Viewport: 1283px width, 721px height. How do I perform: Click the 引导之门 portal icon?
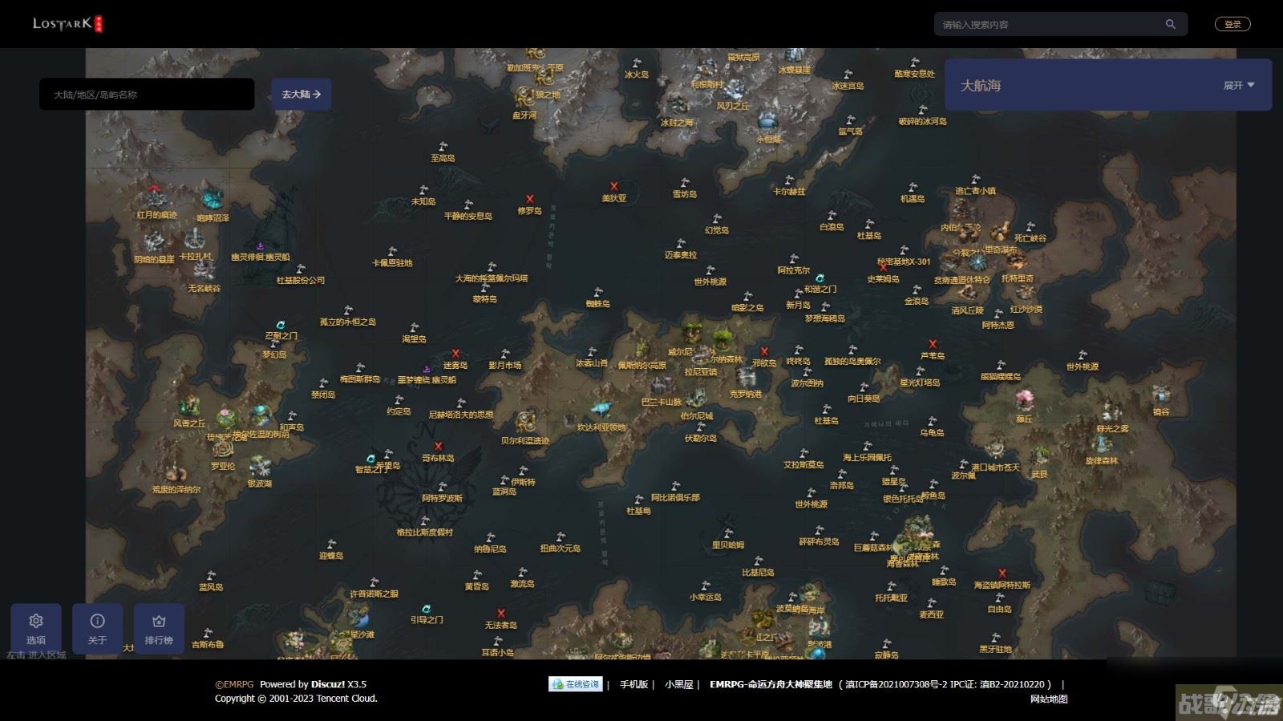pyautogui.click(x=427, y=610)
